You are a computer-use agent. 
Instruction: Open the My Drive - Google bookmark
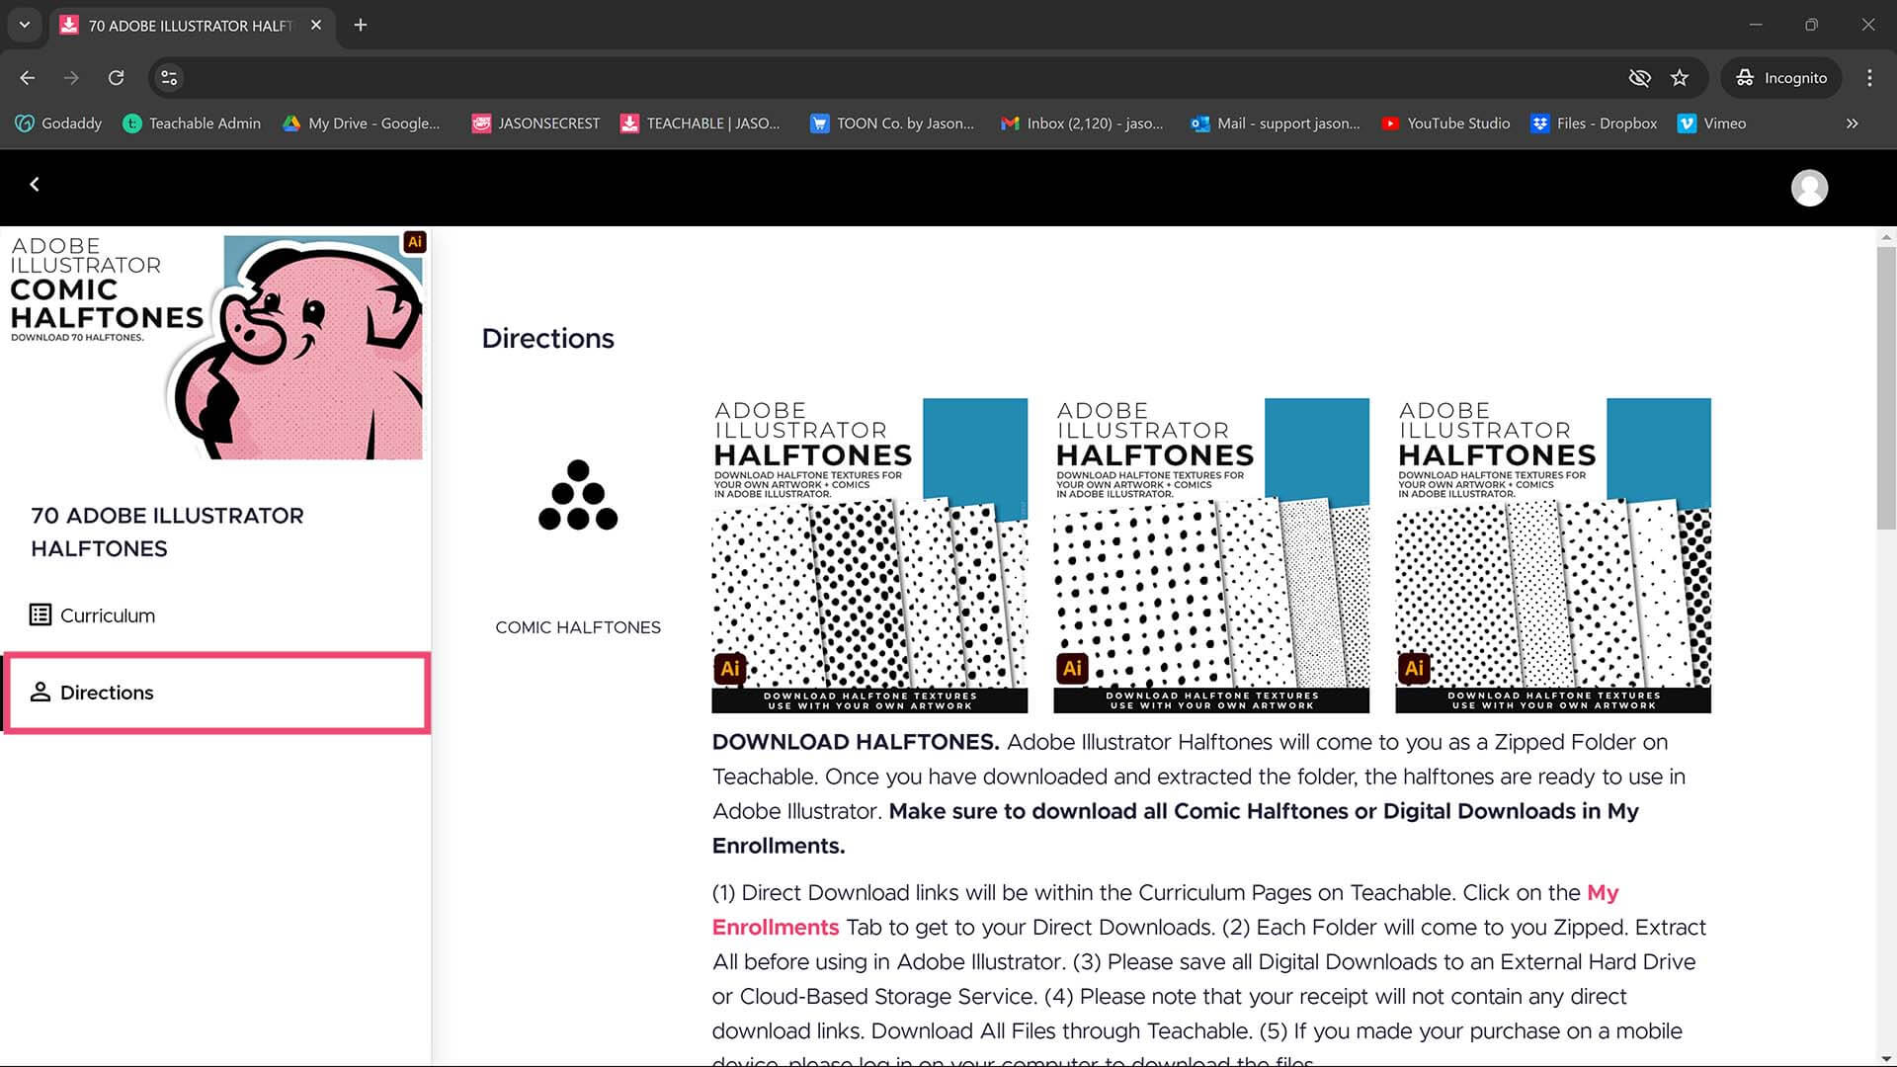[x=362, y=123]
